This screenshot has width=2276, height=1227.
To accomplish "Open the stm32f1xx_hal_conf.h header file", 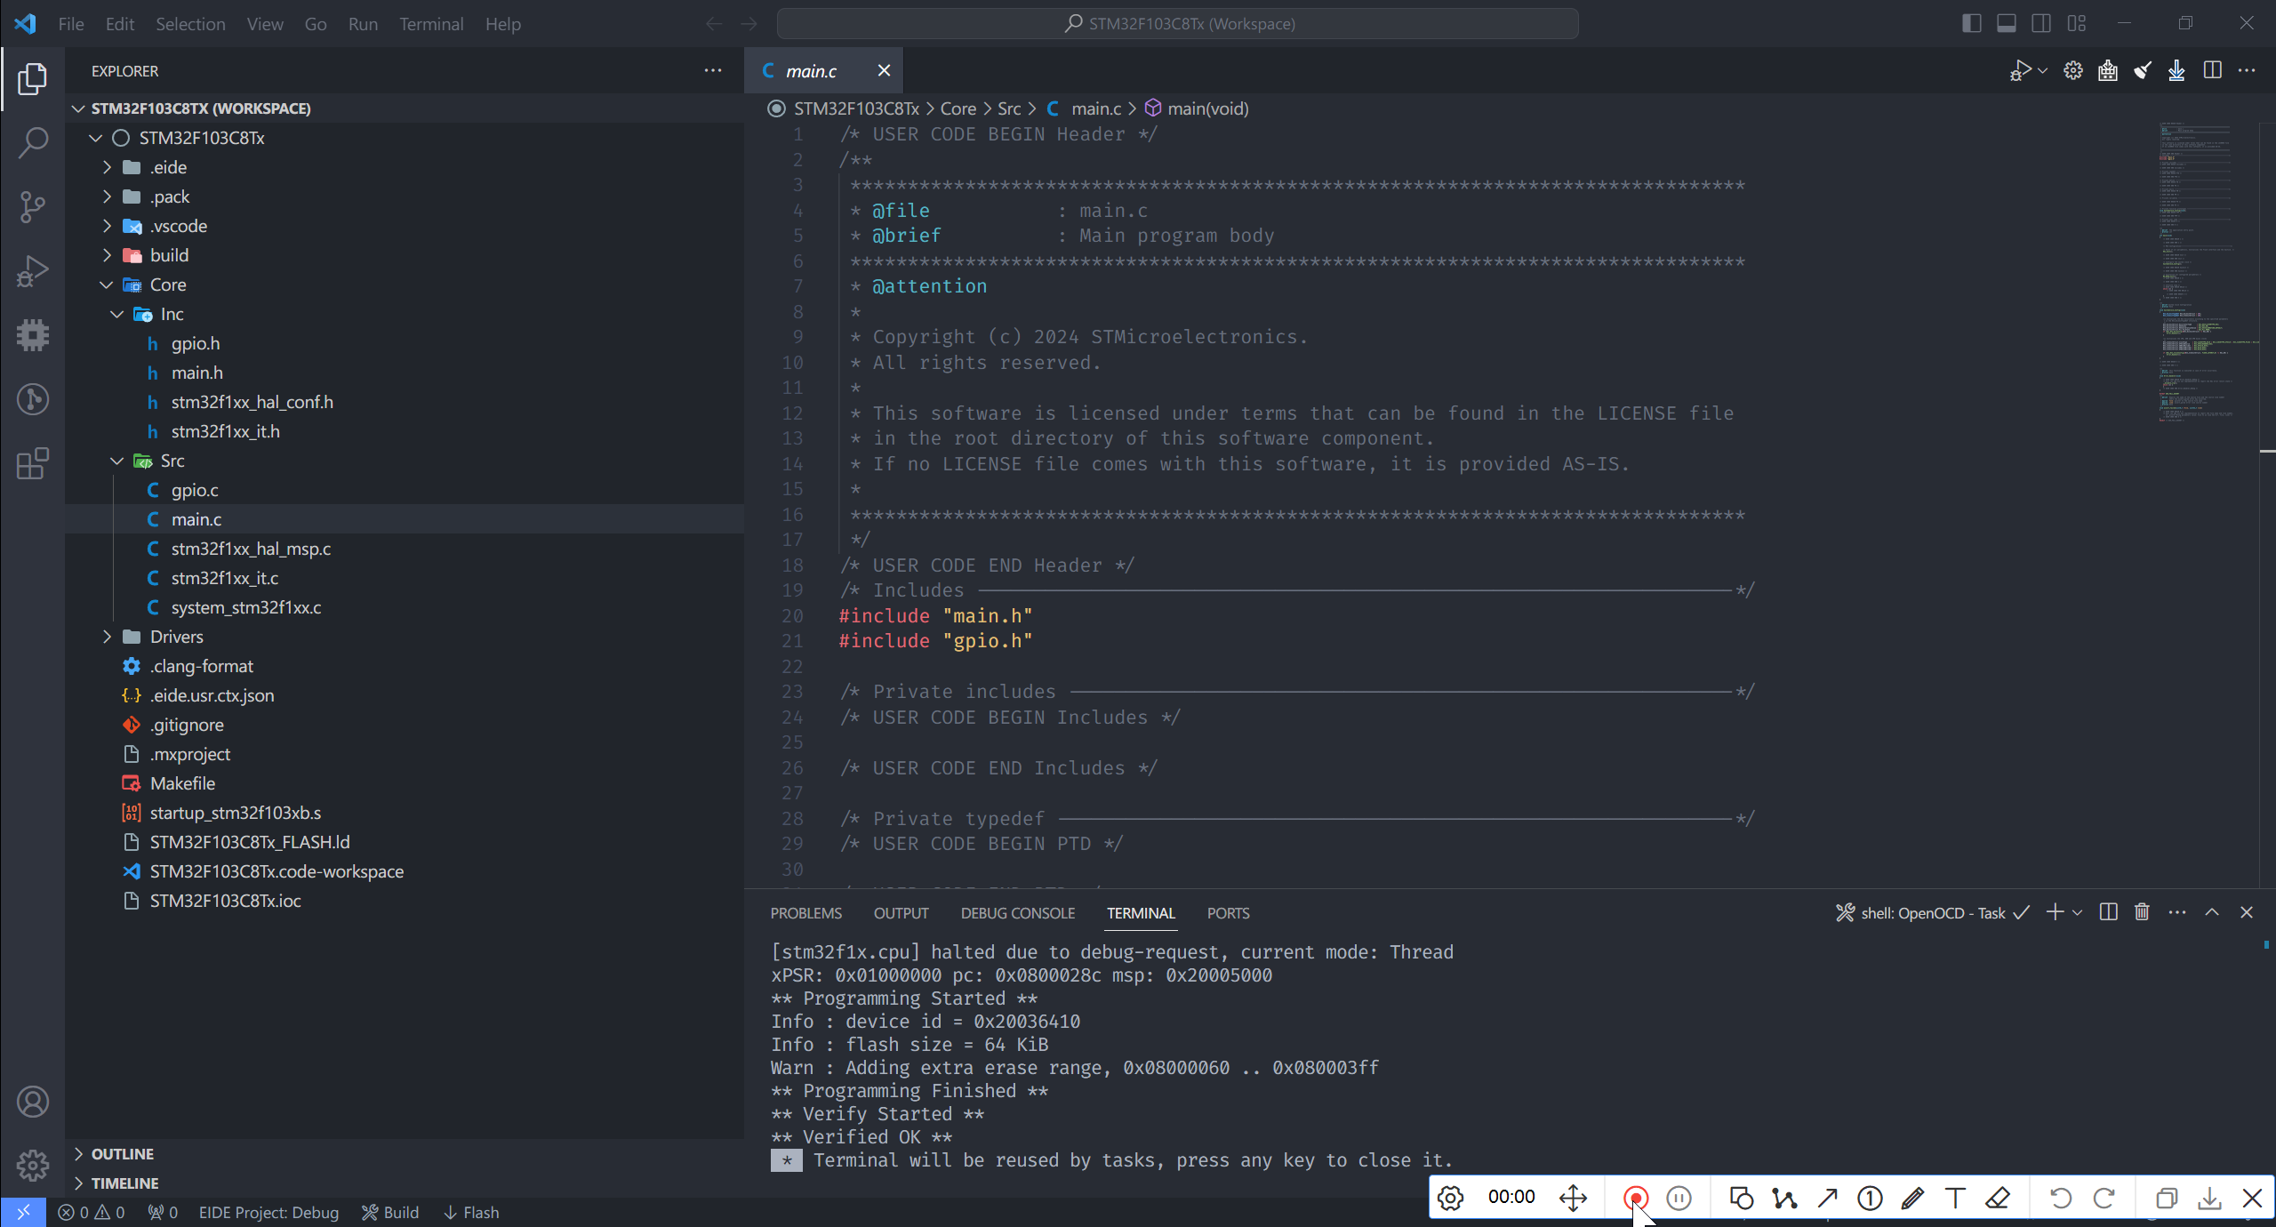I will point(251,402).
